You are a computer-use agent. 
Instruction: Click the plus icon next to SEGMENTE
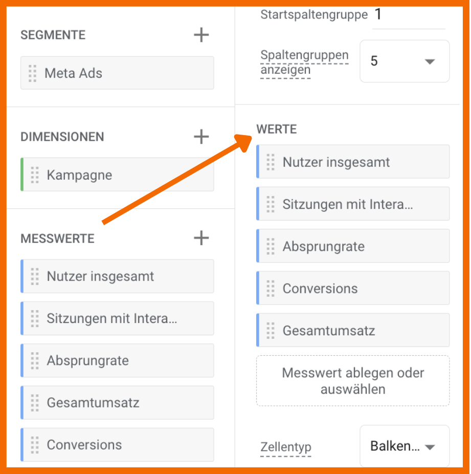click(x=201, y=35)
